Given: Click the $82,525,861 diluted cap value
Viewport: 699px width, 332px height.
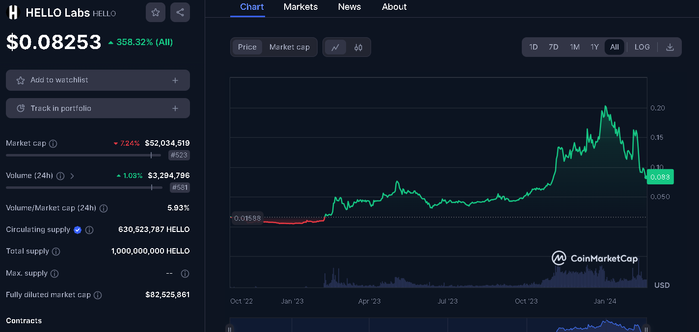Looking at the screenshot, I should point(167,295).
